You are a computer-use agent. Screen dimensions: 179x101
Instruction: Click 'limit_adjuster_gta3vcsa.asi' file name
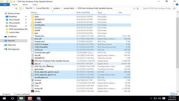click(x=47, y=72)
